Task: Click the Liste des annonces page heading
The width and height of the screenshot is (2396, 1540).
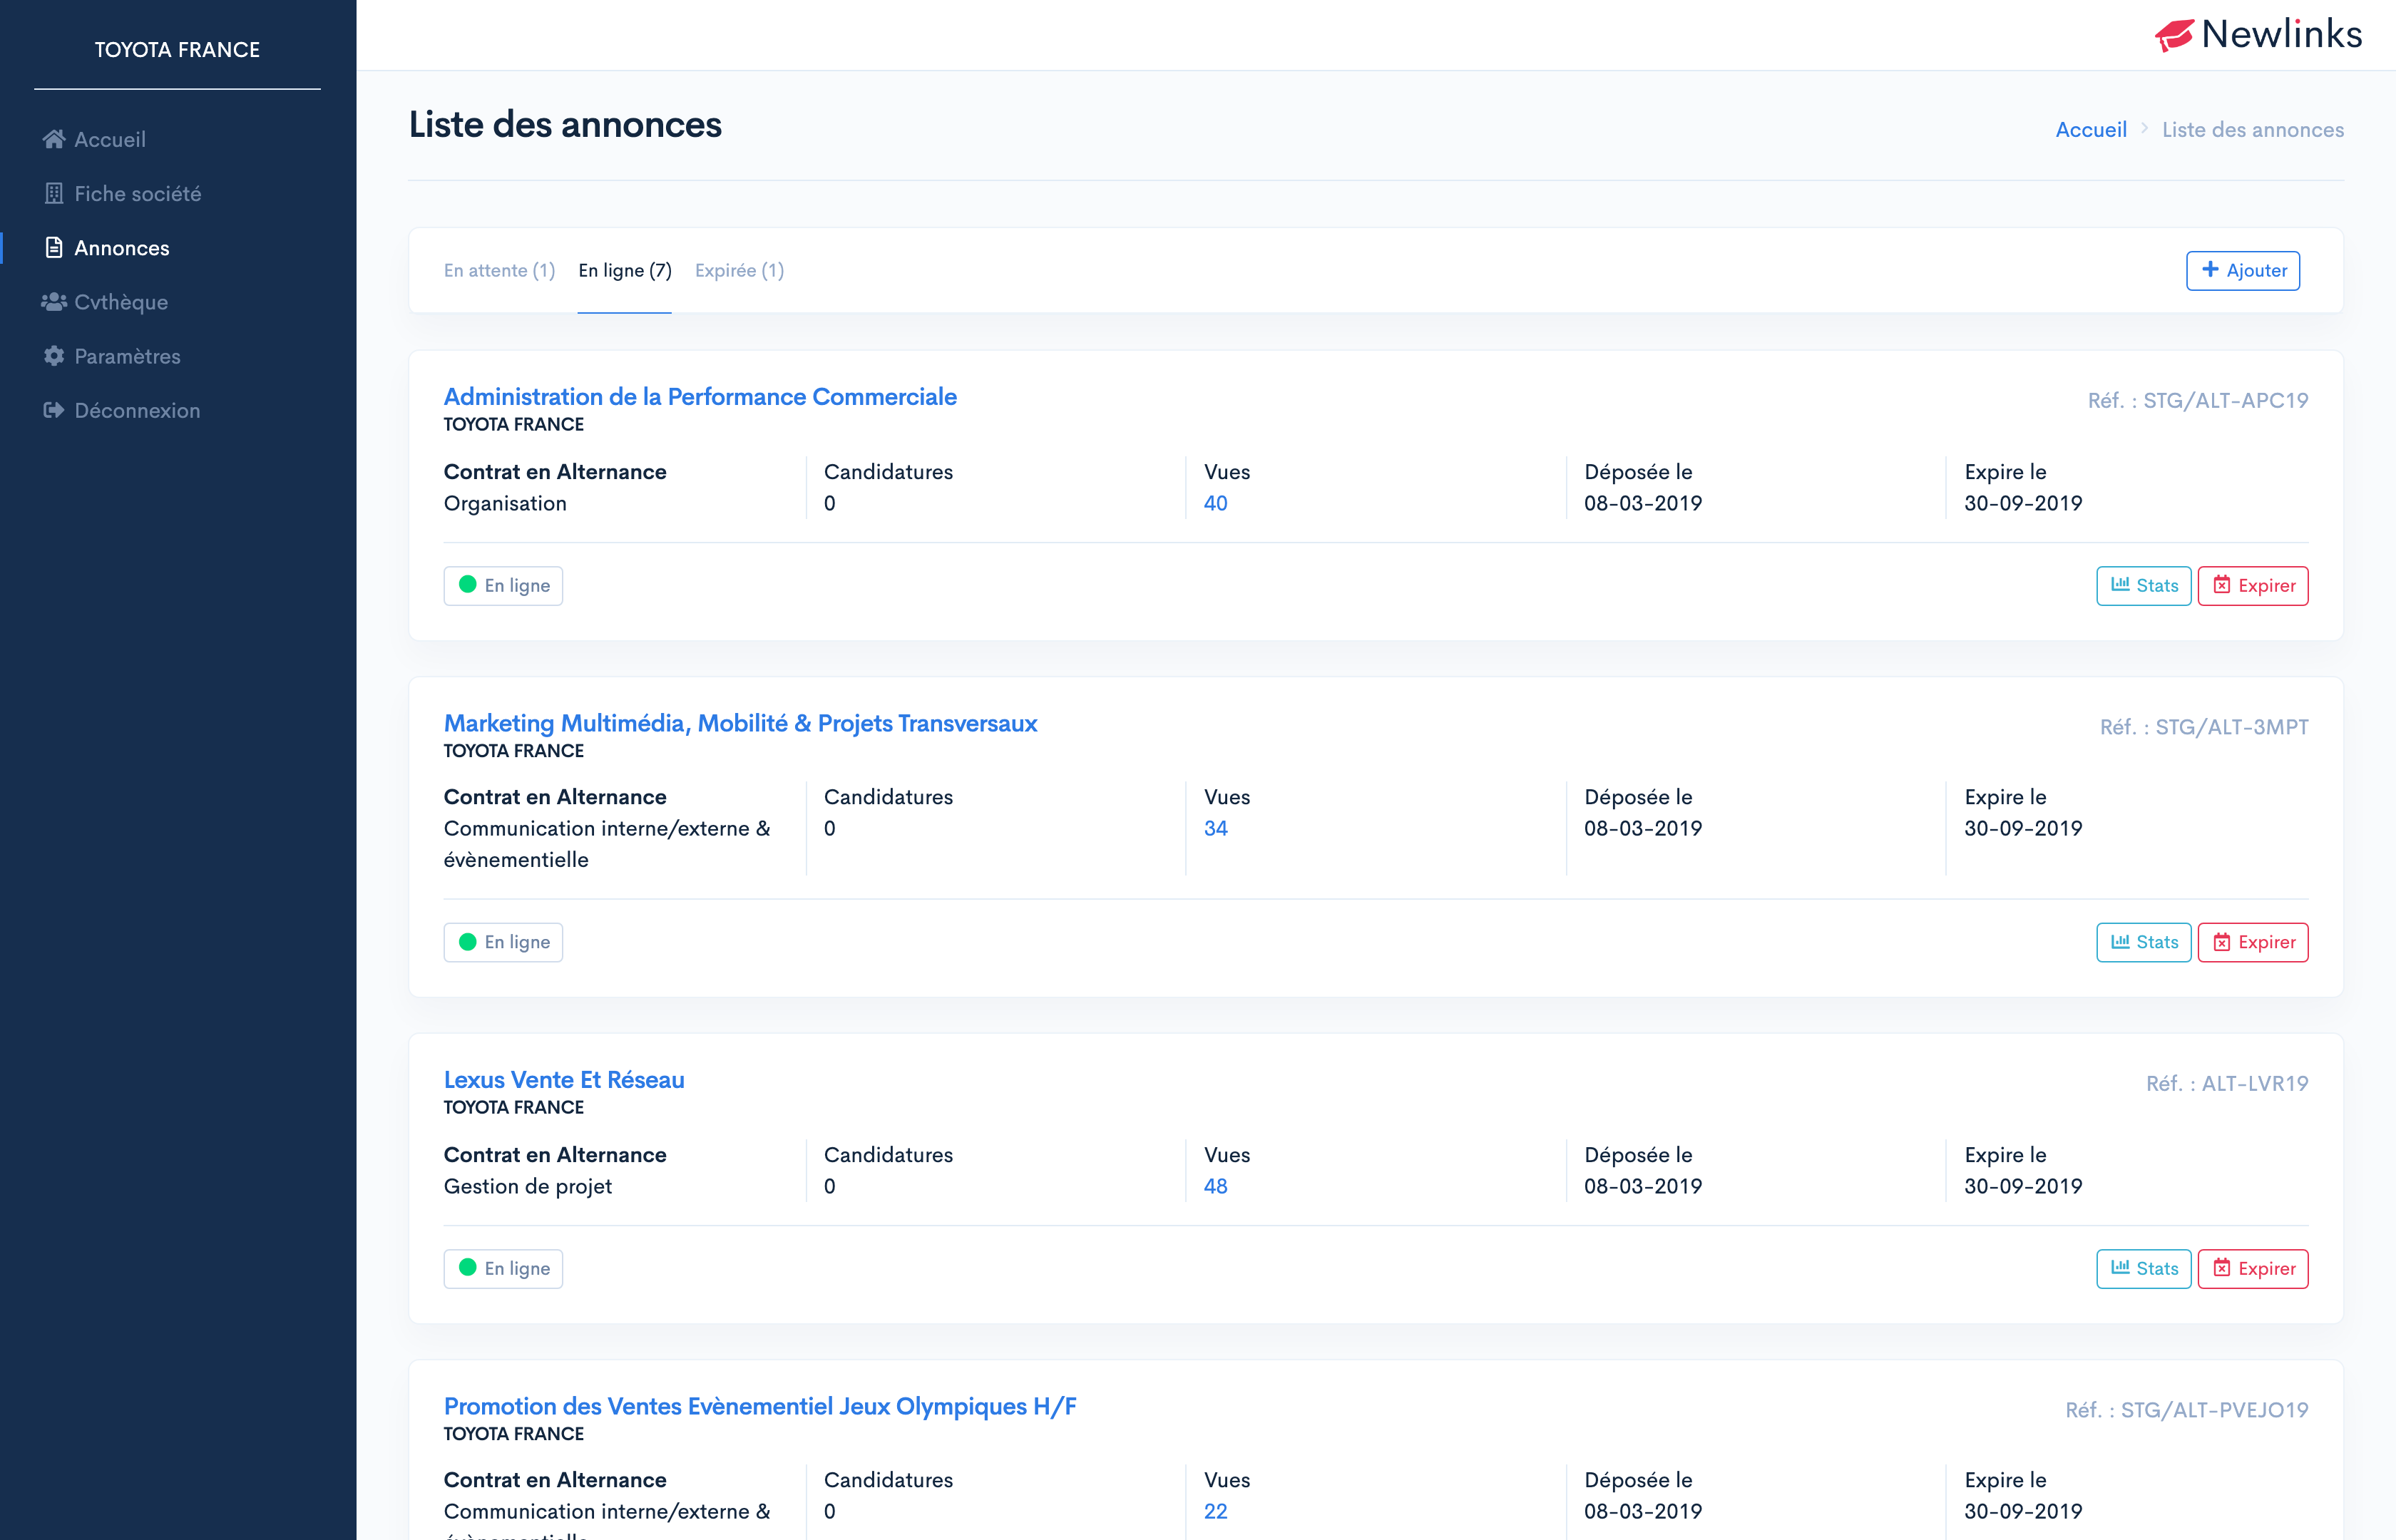Action: (x=565, y=124)
